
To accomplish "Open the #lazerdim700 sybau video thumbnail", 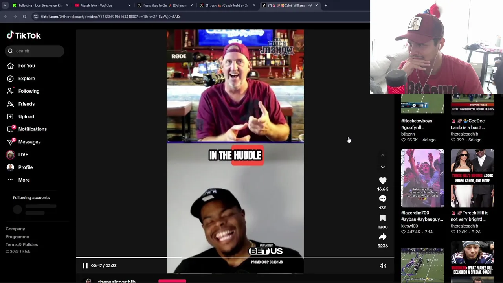I will 422,178.
